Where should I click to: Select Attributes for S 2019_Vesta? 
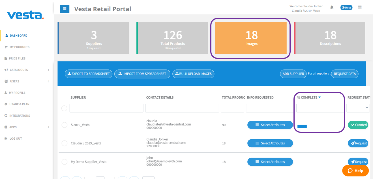[270, 125]
